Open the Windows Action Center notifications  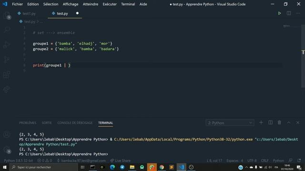299,167
